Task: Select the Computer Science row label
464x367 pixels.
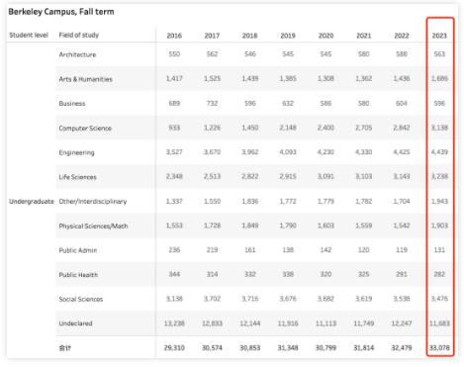Action: [x=85, y=129]
